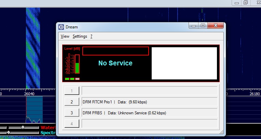This screenshot has width=261, height=139.
Task: Click the 26180 frequency label on the scale
Action: click(x=255, y=94)
